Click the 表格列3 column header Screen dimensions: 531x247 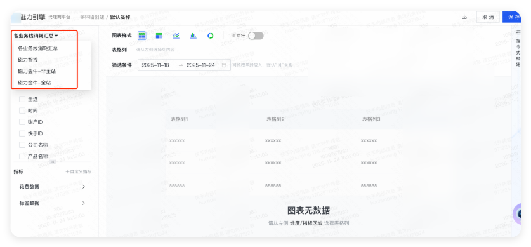[371, 119]
